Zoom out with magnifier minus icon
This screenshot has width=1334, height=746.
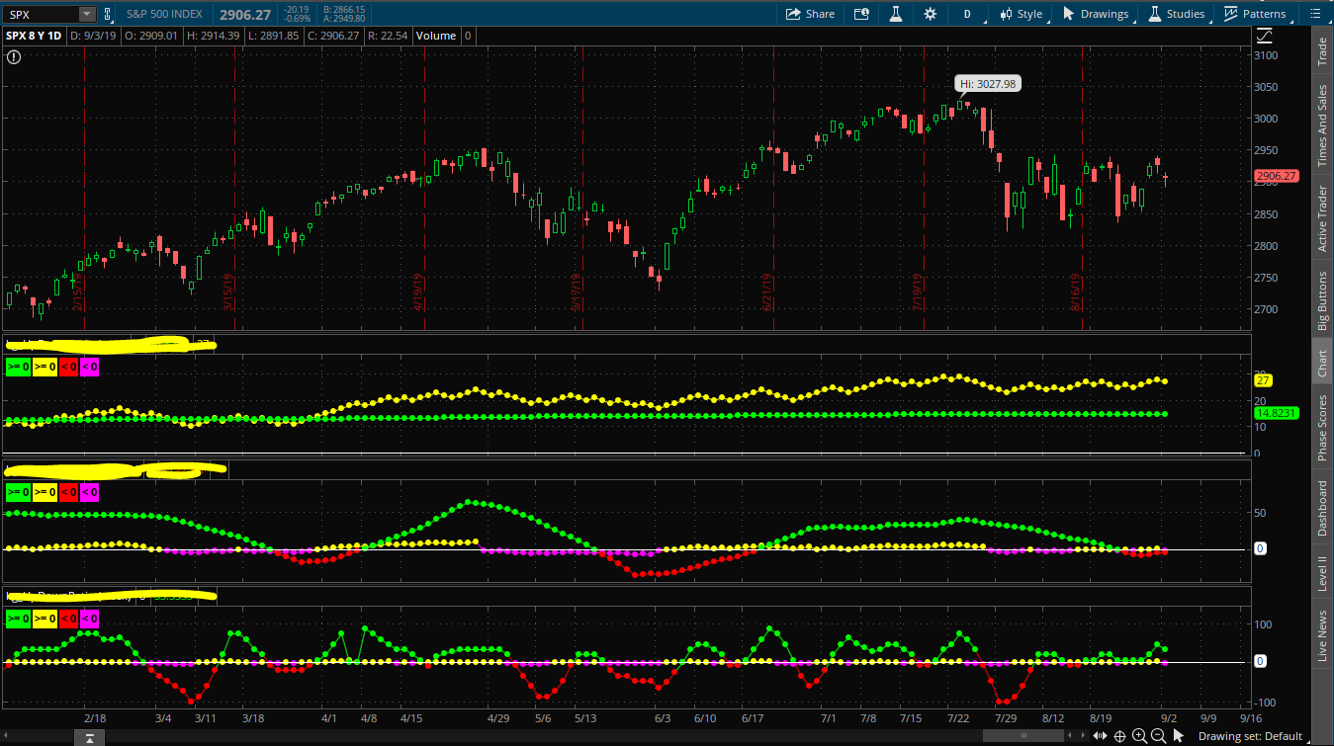coord(1158,735)
